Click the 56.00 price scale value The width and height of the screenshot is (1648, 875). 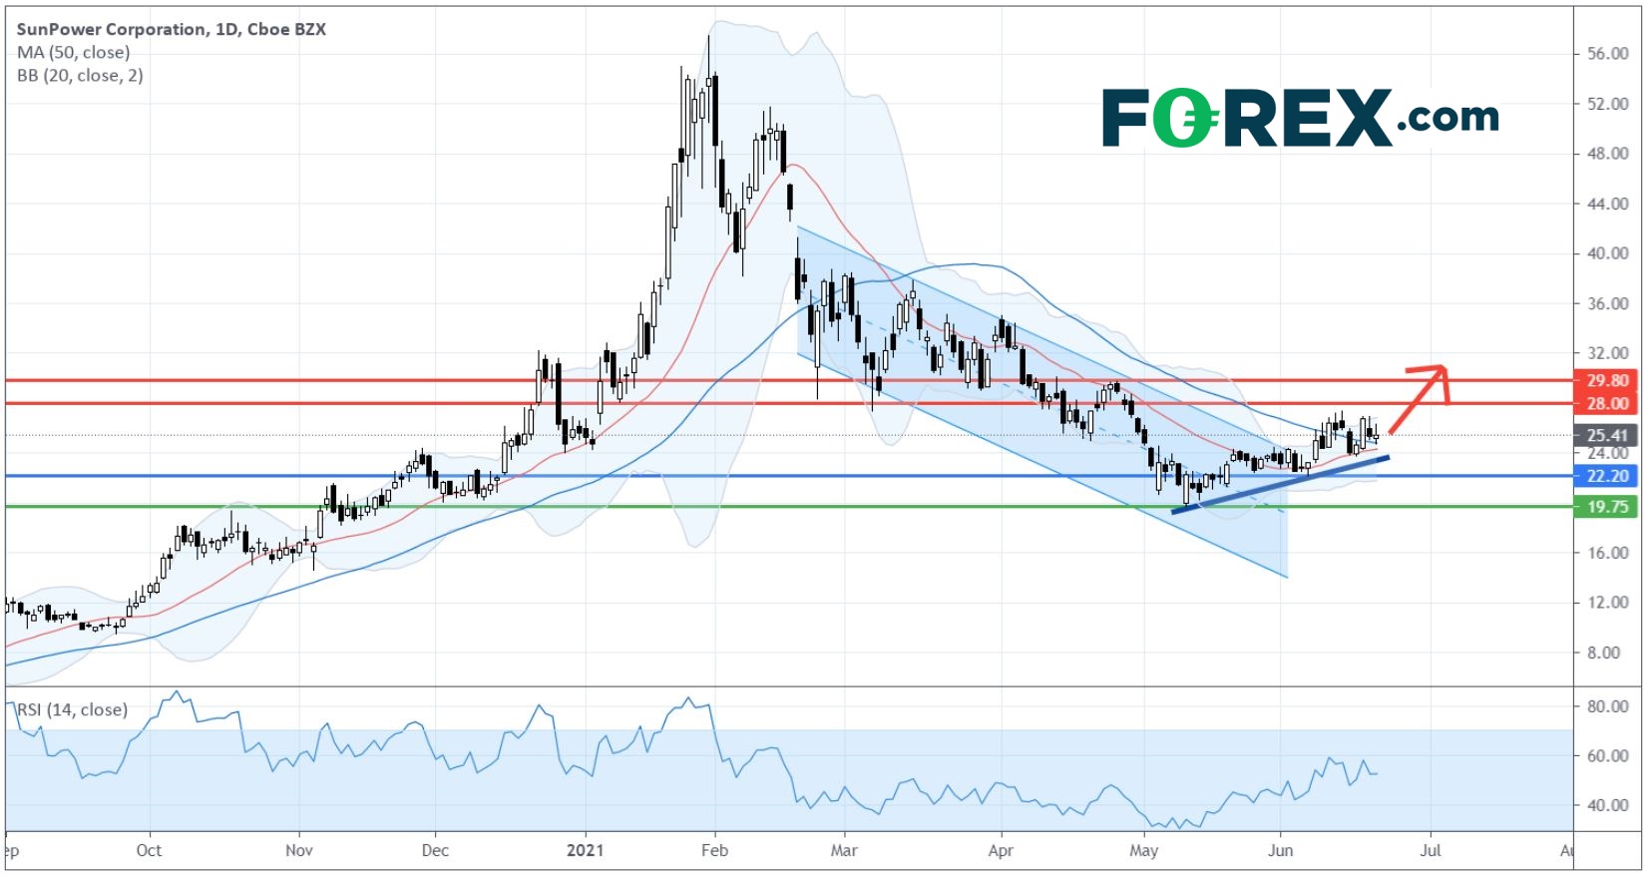pos(1607,54)
